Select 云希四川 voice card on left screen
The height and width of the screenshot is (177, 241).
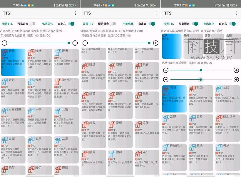point(13,121)
